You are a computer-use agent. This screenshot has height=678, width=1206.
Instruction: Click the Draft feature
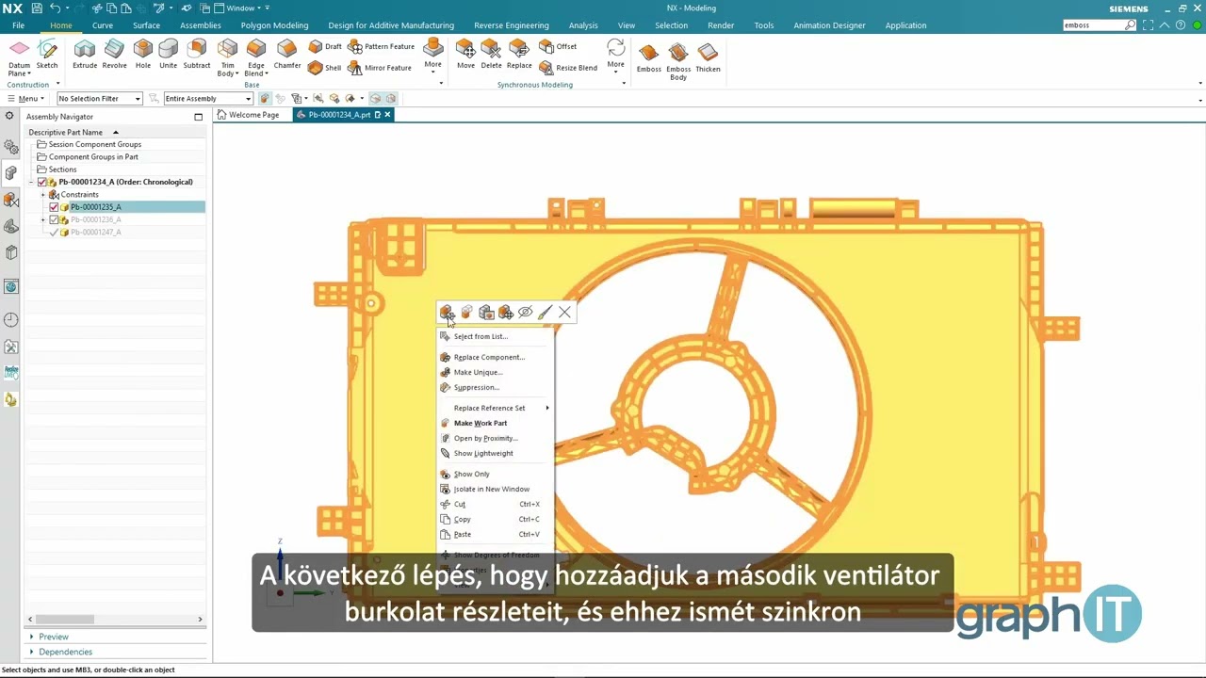tap(325, 46)
